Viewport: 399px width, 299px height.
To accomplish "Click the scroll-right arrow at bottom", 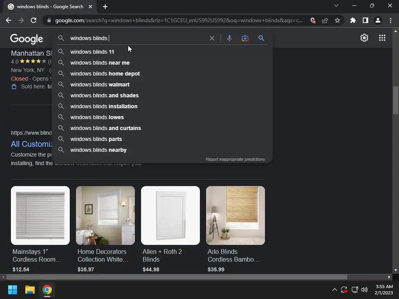I will (389, 277).
